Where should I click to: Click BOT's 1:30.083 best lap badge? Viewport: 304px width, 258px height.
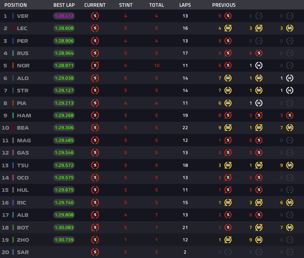[64, 227]
